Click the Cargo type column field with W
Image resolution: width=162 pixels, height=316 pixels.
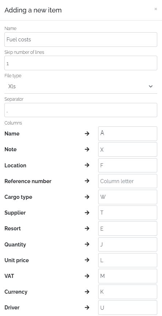click(x=128, y=197)
